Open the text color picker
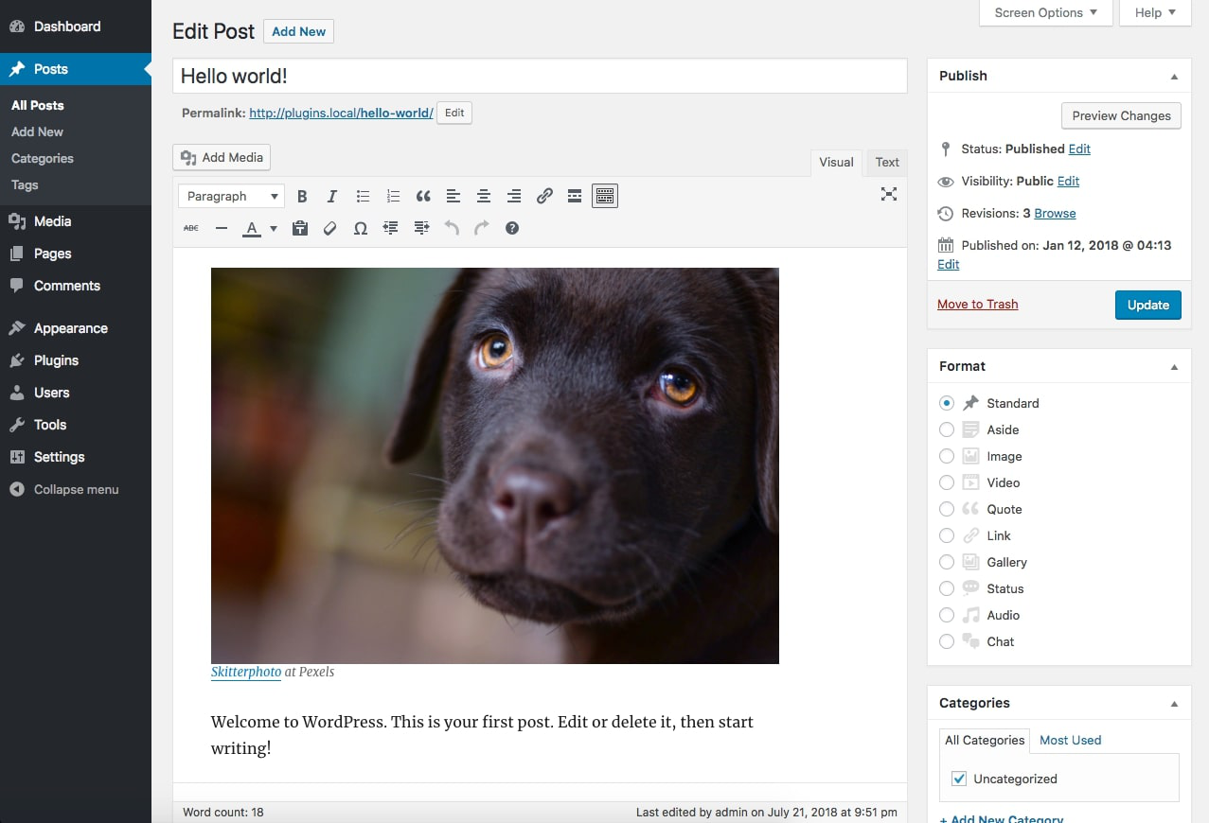The image size is (1209, 823). click(x=274, y=229)
